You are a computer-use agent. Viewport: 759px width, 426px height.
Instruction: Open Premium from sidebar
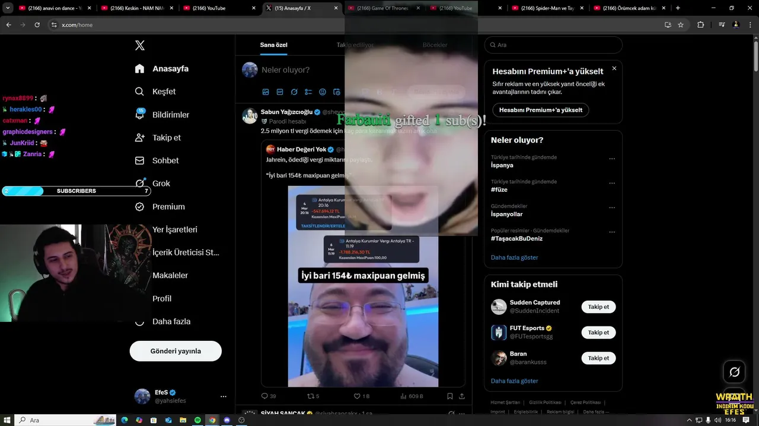160,206
